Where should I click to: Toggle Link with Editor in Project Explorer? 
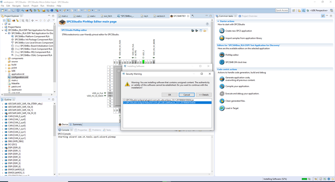tap(8, 20)
